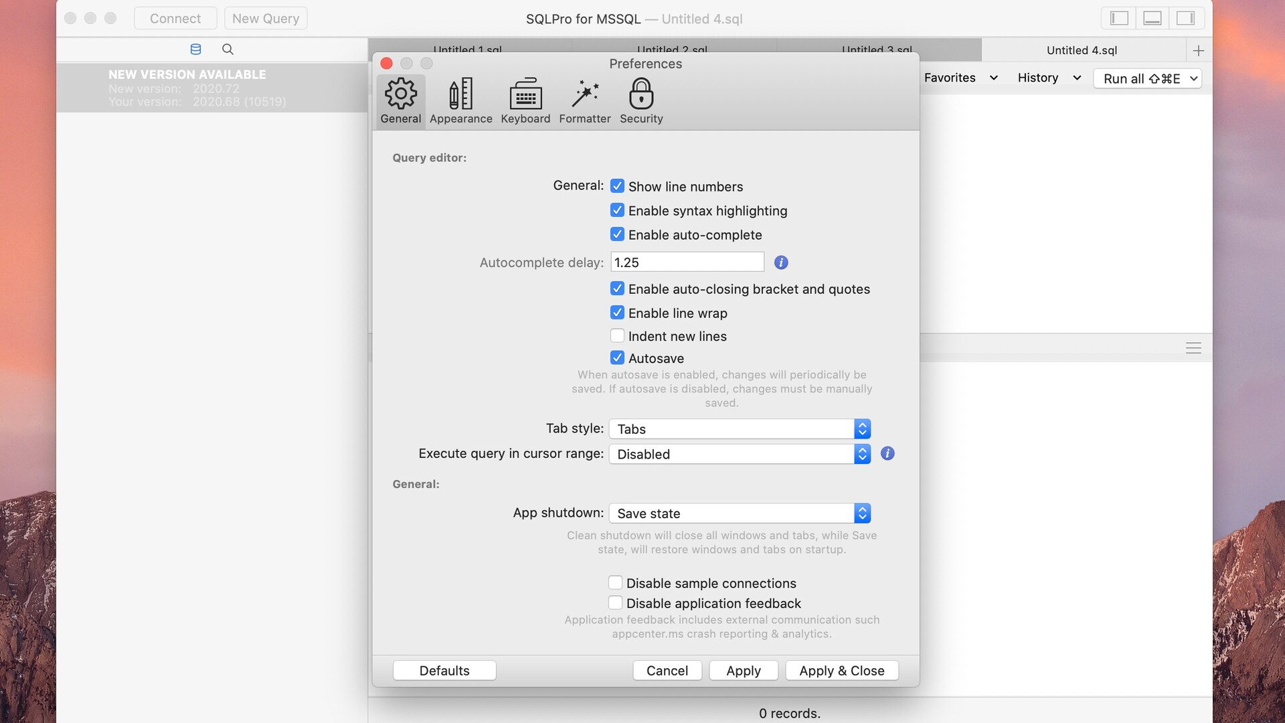
Task: Enable Indent new lines checkbox
Action: pos(617,335)
